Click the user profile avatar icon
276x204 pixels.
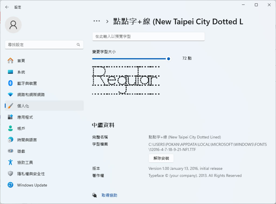pyautogui.click(x=13, y=25)
